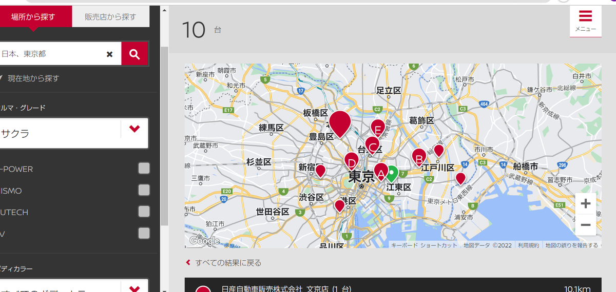Switch to 販売店から探す tab

110,17
